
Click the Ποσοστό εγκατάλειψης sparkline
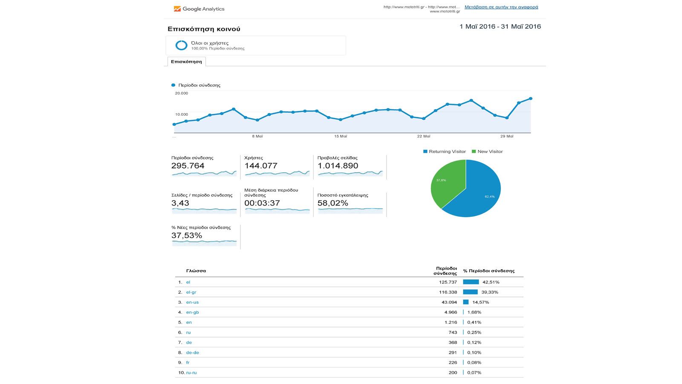click(350, 209)
